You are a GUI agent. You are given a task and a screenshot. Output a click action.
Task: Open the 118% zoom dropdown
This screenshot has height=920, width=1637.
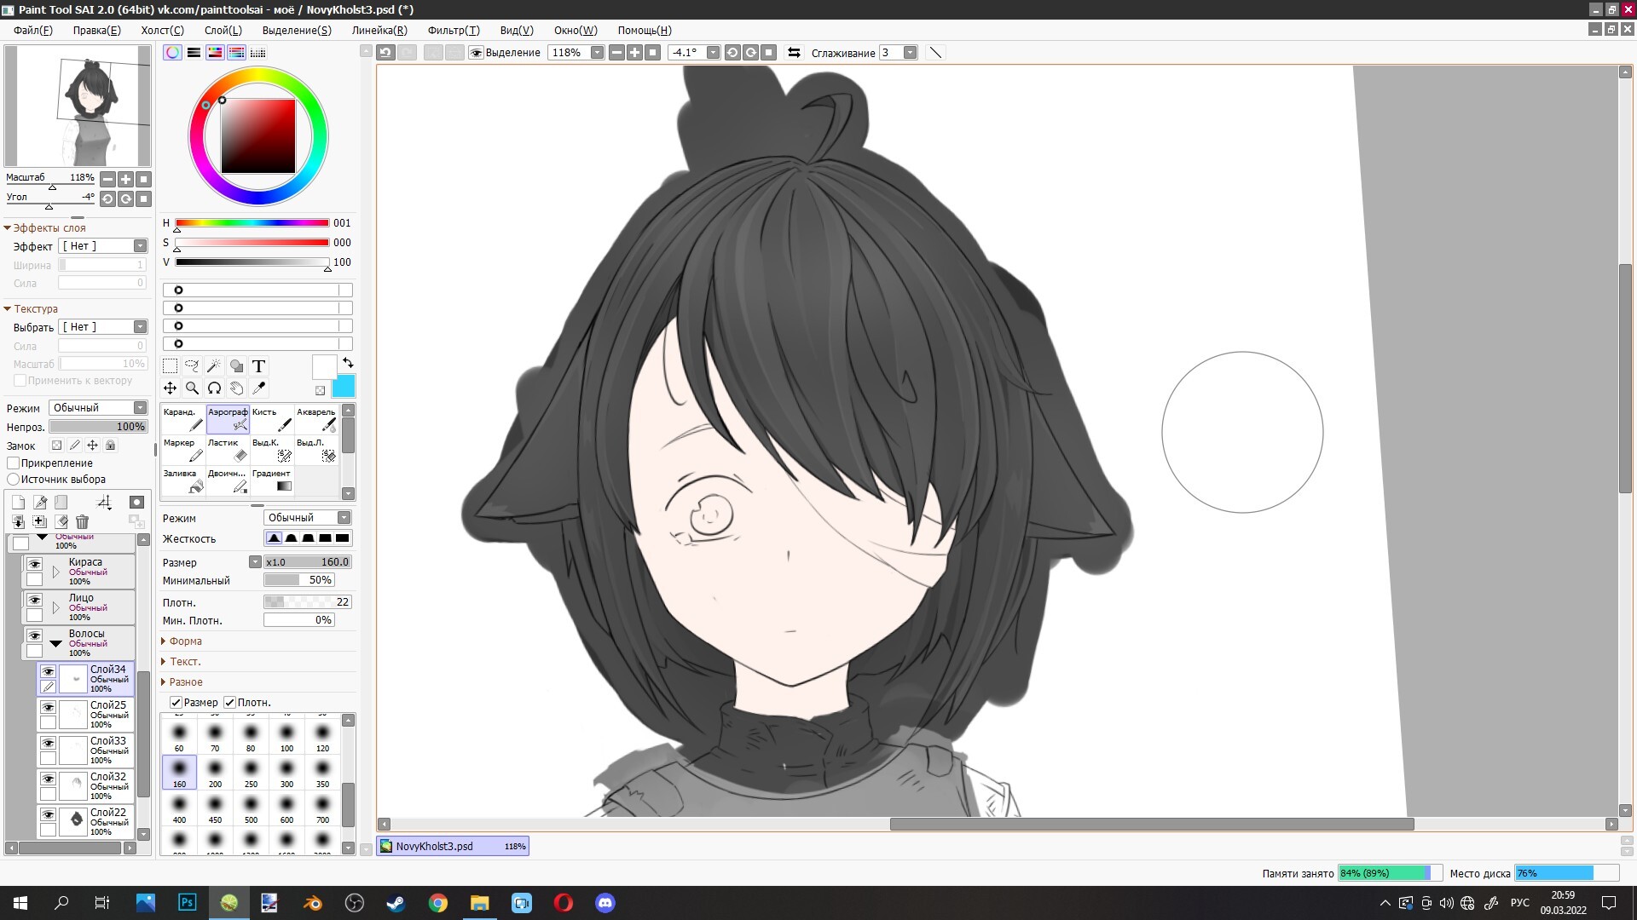597,53
